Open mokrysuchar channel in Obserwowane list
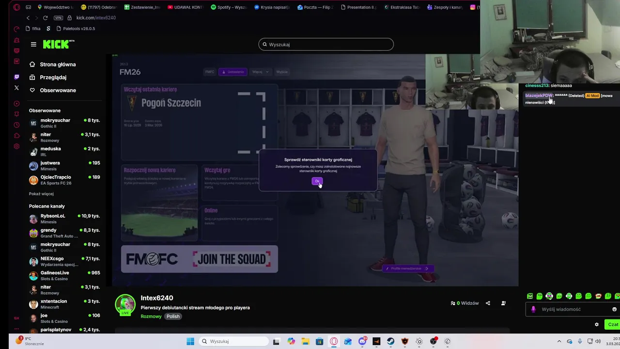Screen dimensions: 620x349 [64, 123]
